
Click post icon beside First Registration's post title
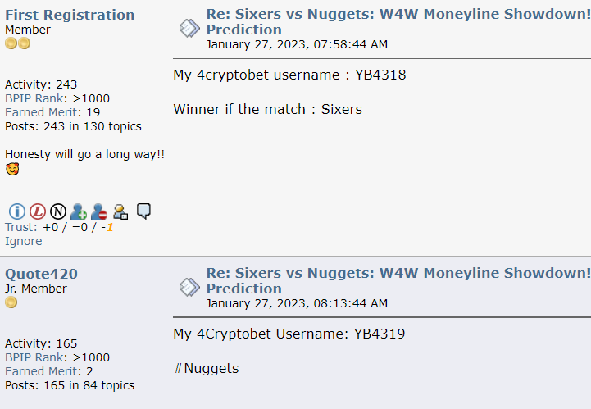pyautogui.click(x=189, y=29)
